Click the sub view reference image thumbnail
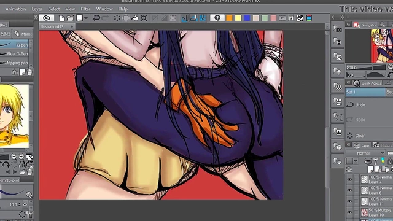This screenshot has width=393, height=221. point(14,116)
